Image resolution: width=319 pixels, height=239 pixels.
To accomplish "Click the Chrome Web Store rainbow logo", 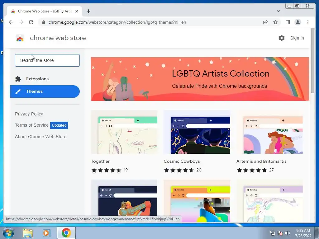I will coord(20,38).
